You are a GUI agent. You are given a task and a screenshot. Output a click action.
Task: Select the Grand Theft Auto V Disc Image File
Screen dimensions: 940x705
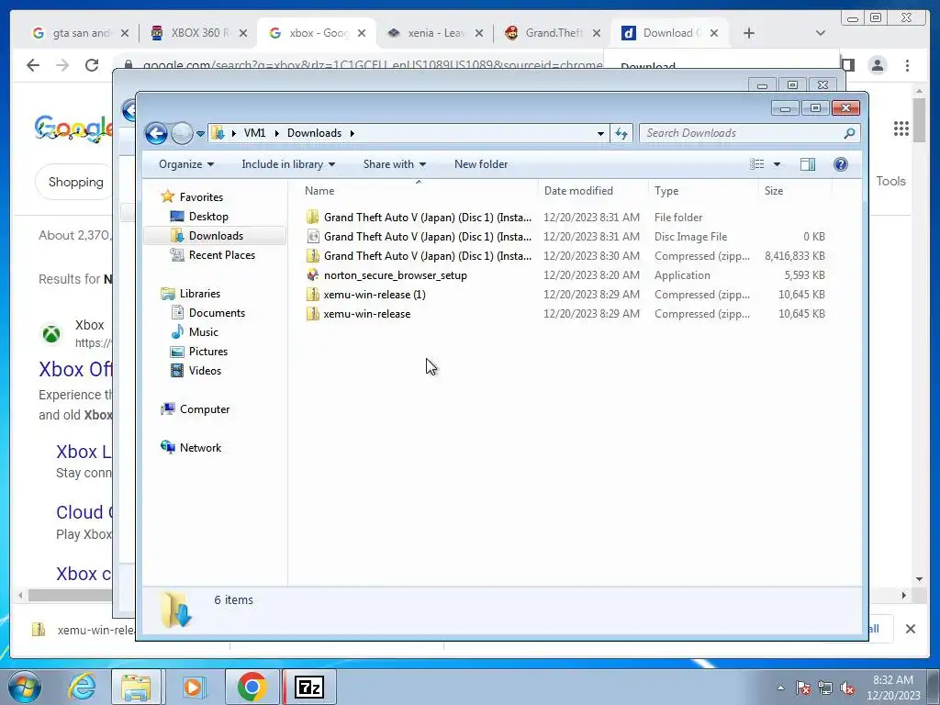pos(565,236)
